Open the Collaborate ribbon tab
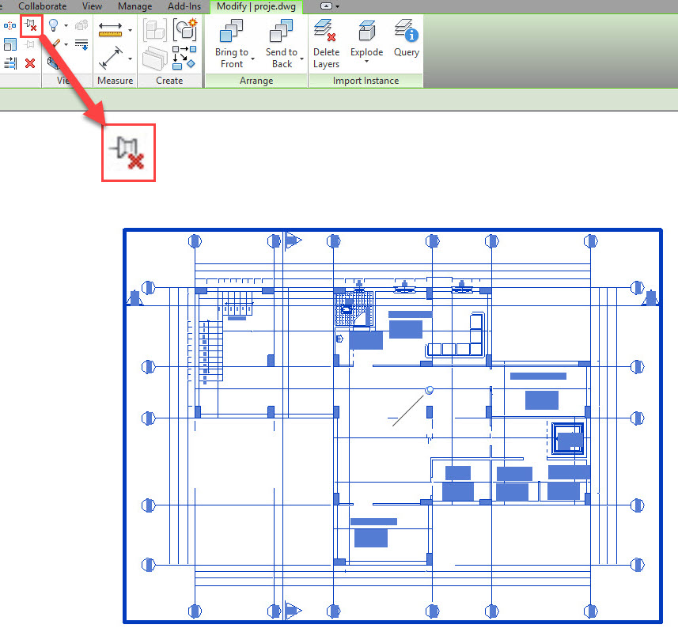The width and height of the screenshot is (678, 636). point(43,6)
